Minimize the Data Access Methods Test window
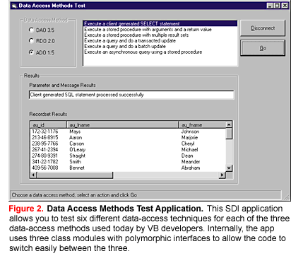Screen dimensions: 291x256 pyautogui.click(x=270, y=6)
